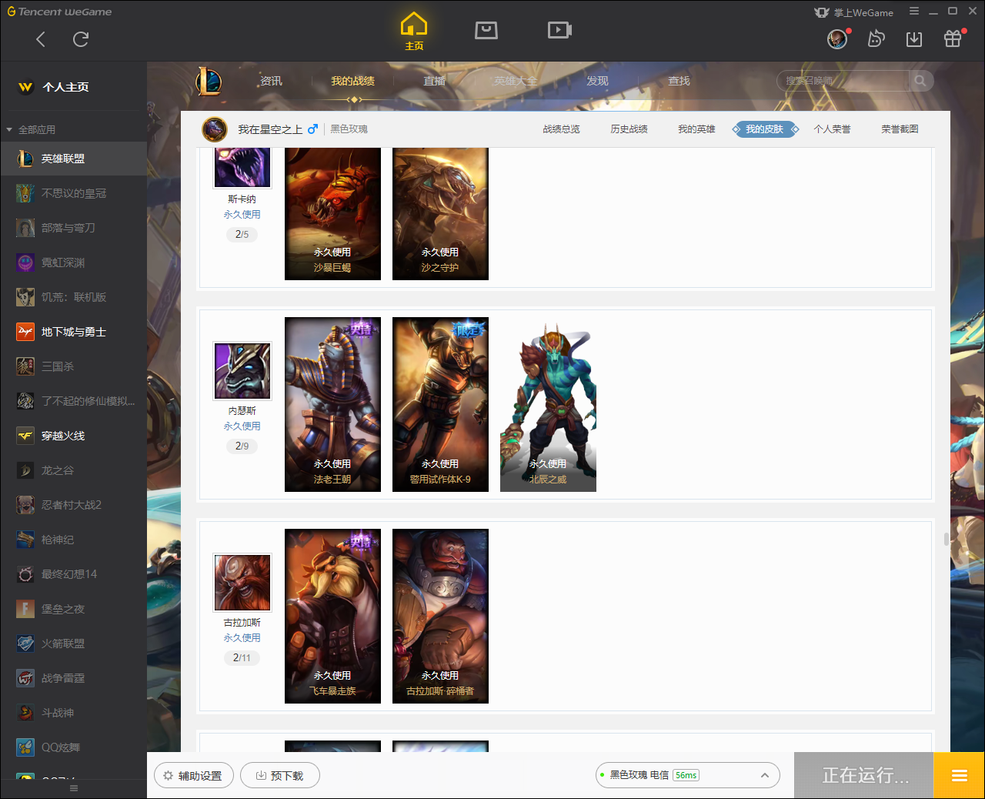Refresh the page with the reload icon
This screenshot has width=985, height=799.
[x=81, y=39]
